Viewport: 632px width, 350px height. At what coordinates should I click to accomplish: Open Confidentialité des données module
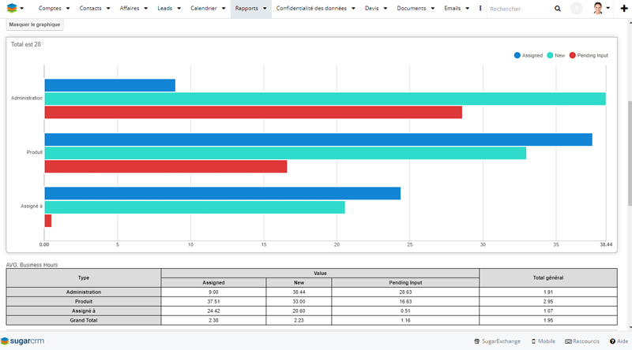[311, 8]
